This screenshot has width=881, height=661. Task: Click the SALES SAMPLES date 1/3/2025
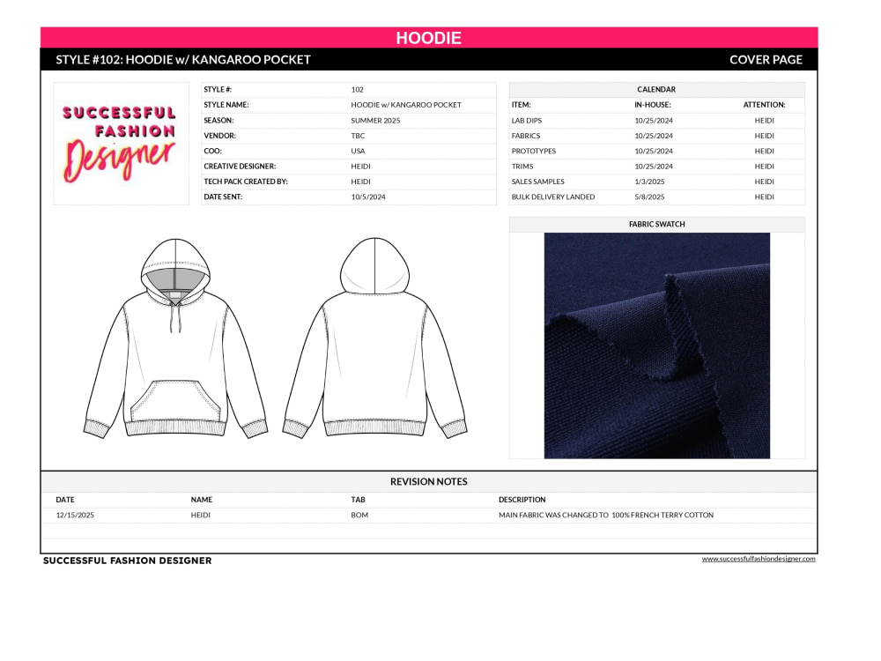coord(649,182)
